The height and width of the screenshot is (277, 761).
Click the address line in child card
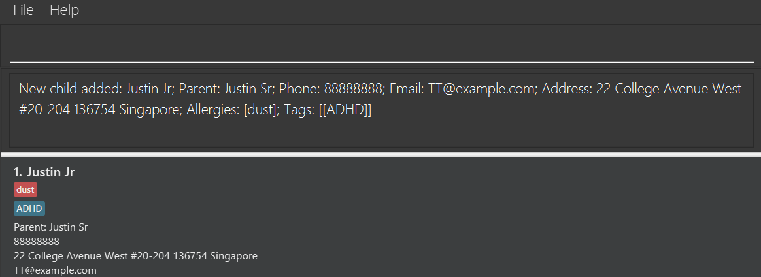coord(135,255)
